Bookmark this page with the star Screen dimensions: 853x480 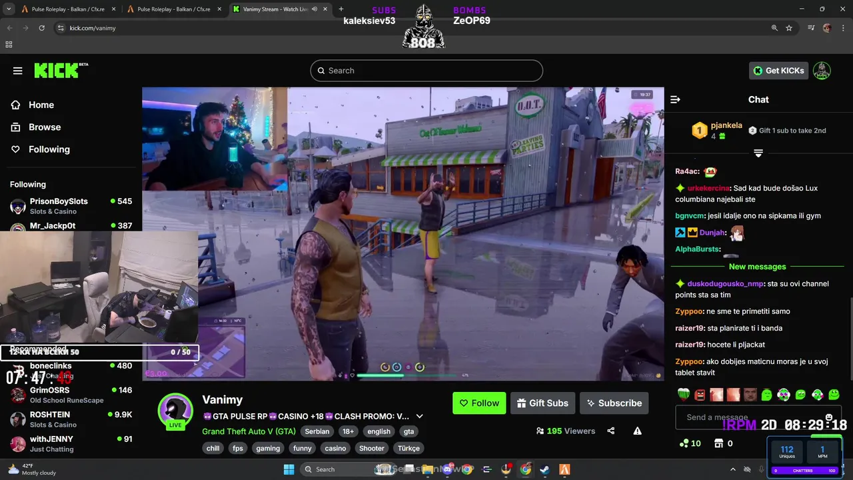click(789, 28)
